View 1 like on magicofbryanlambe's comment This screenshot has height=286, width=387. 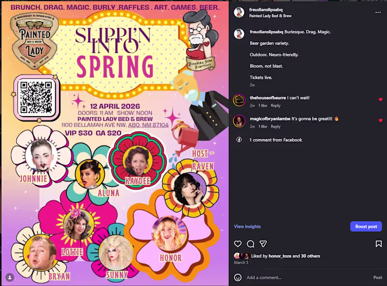coord(263,127)
